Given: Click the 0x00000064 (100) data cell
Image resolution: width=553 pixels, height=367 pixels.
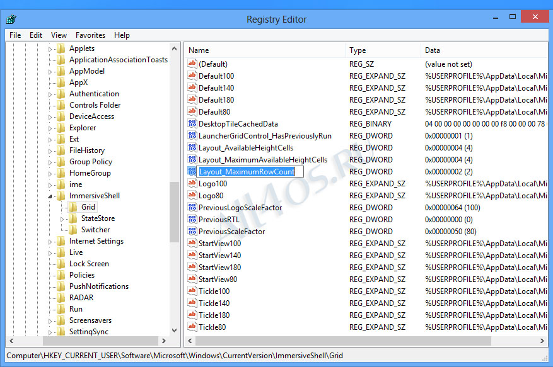Looking at the screenshot, I should click(x=453, y=208).
